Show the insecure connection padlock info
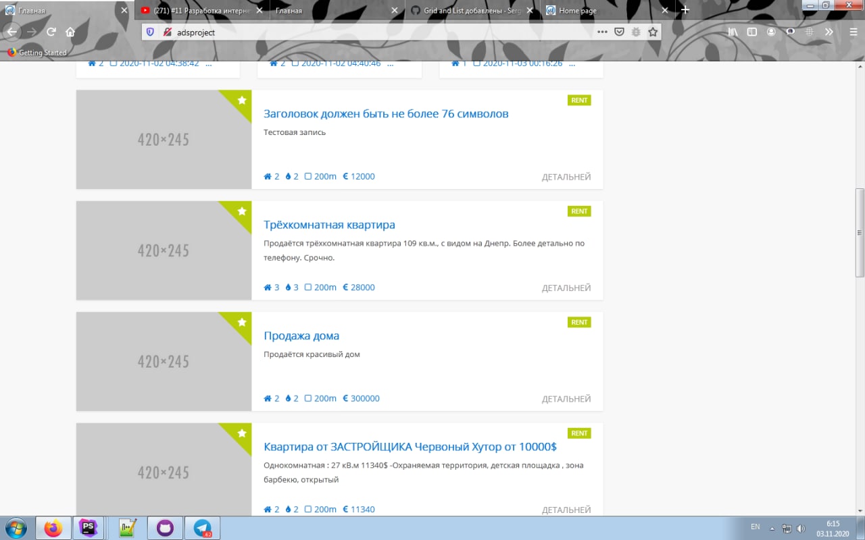 [x=167, y=32]
